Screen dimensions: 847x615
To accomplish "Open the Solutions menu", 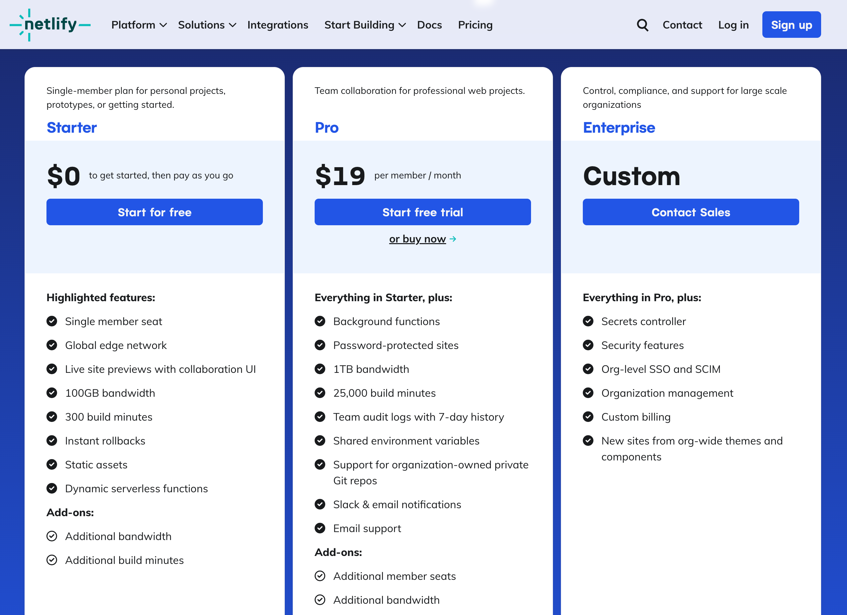I will click(x=206, y=25).
